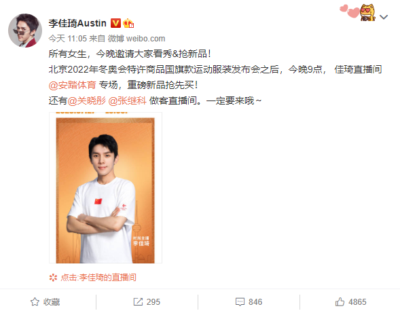Open the @关晓彤 mention link
The width and height of the screenshot is (400, 313).
pos(87,100)
